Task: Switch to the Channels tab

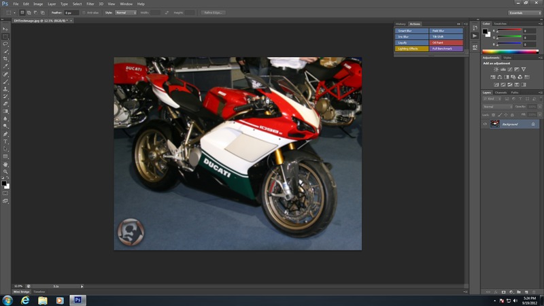Action: (500, 92)
